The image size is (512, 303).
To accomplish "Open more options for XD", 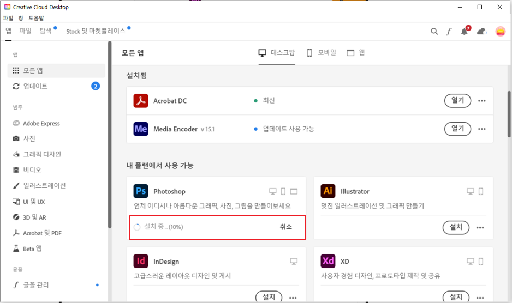I will point(480,298).
